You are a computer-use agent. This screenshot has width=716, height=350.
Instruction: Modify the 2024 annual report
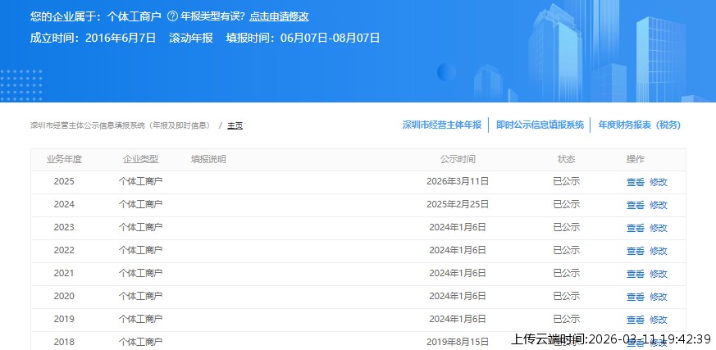click(659, 205)
